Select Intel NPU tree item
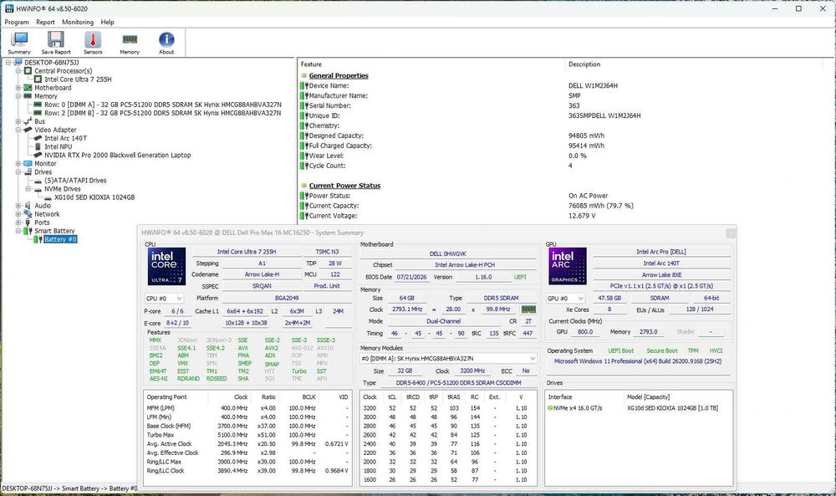 (x=59, y=146)
